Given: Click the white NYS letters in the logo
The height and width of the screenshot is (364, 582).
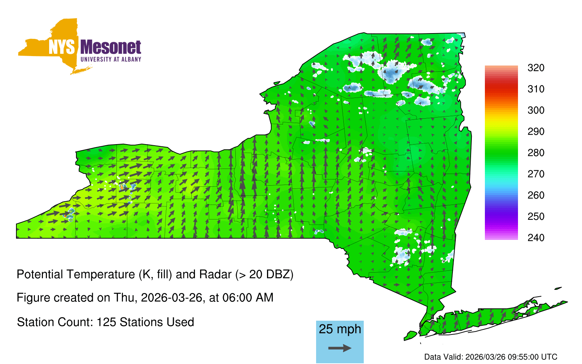Looking at the screenshot, I should click(62, 47).
